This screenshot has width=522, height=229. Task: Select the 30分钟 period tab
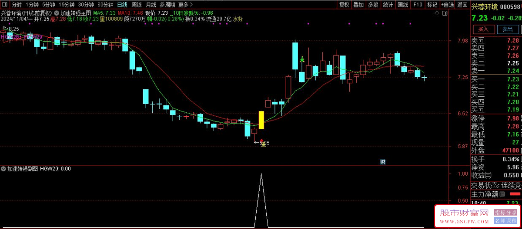(86, 5)
